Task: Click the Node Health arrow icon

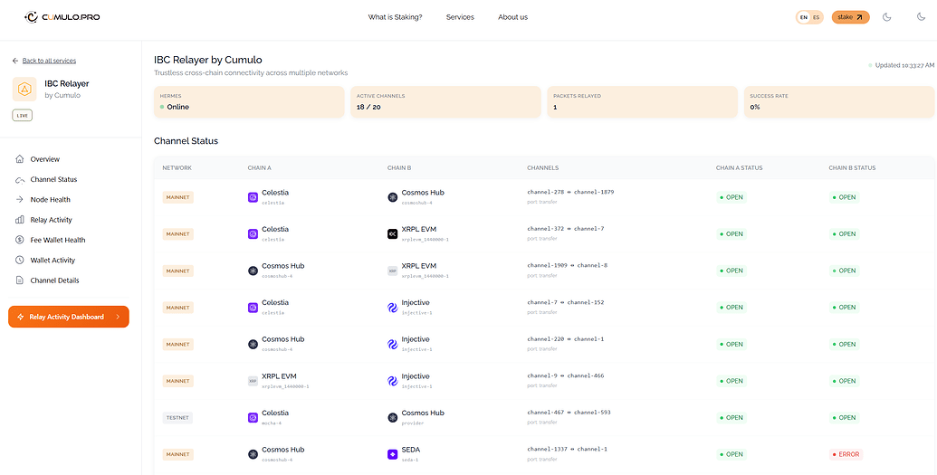Action: tap(20, 200)
